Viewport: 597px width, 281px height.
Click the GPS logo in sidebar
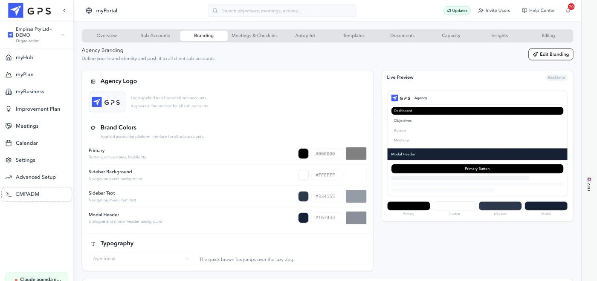(x=30, y=10)
